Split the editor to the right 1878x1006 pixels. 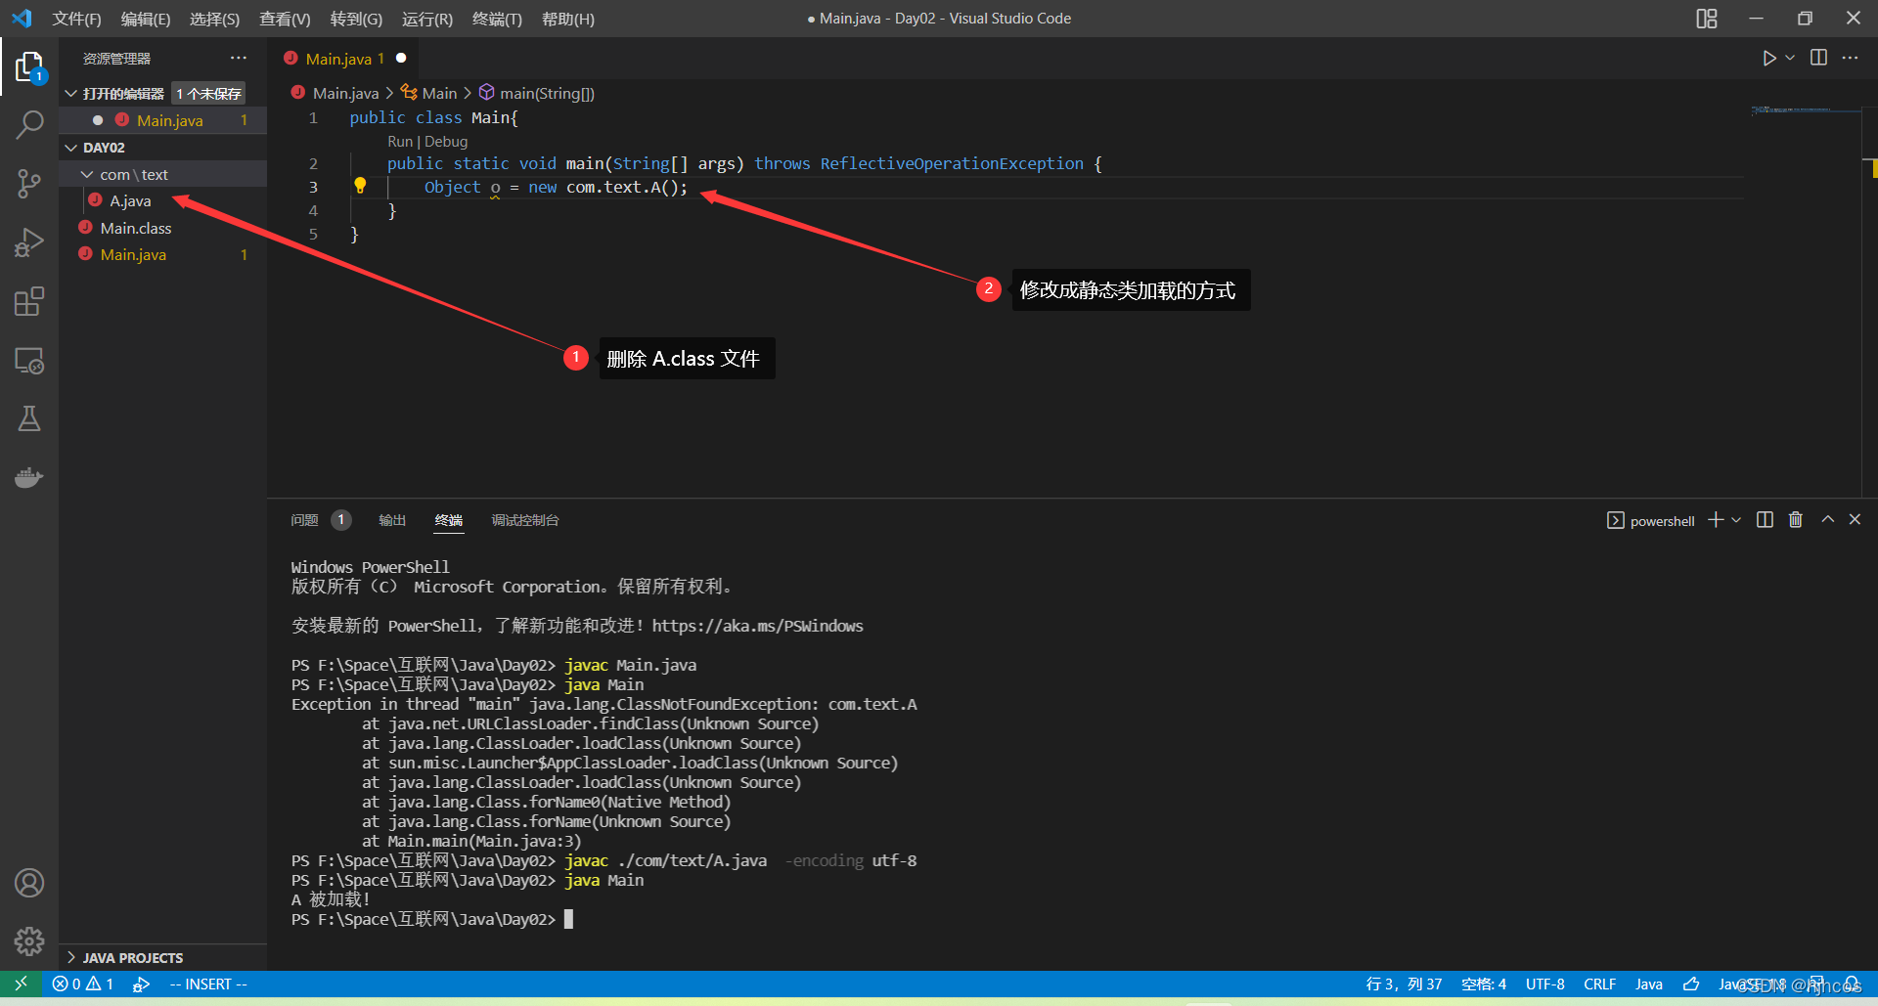pos(1818,58)
